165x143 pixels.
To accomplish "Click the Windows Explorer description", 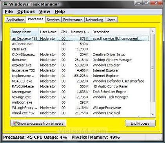I will tap(106, 65).
